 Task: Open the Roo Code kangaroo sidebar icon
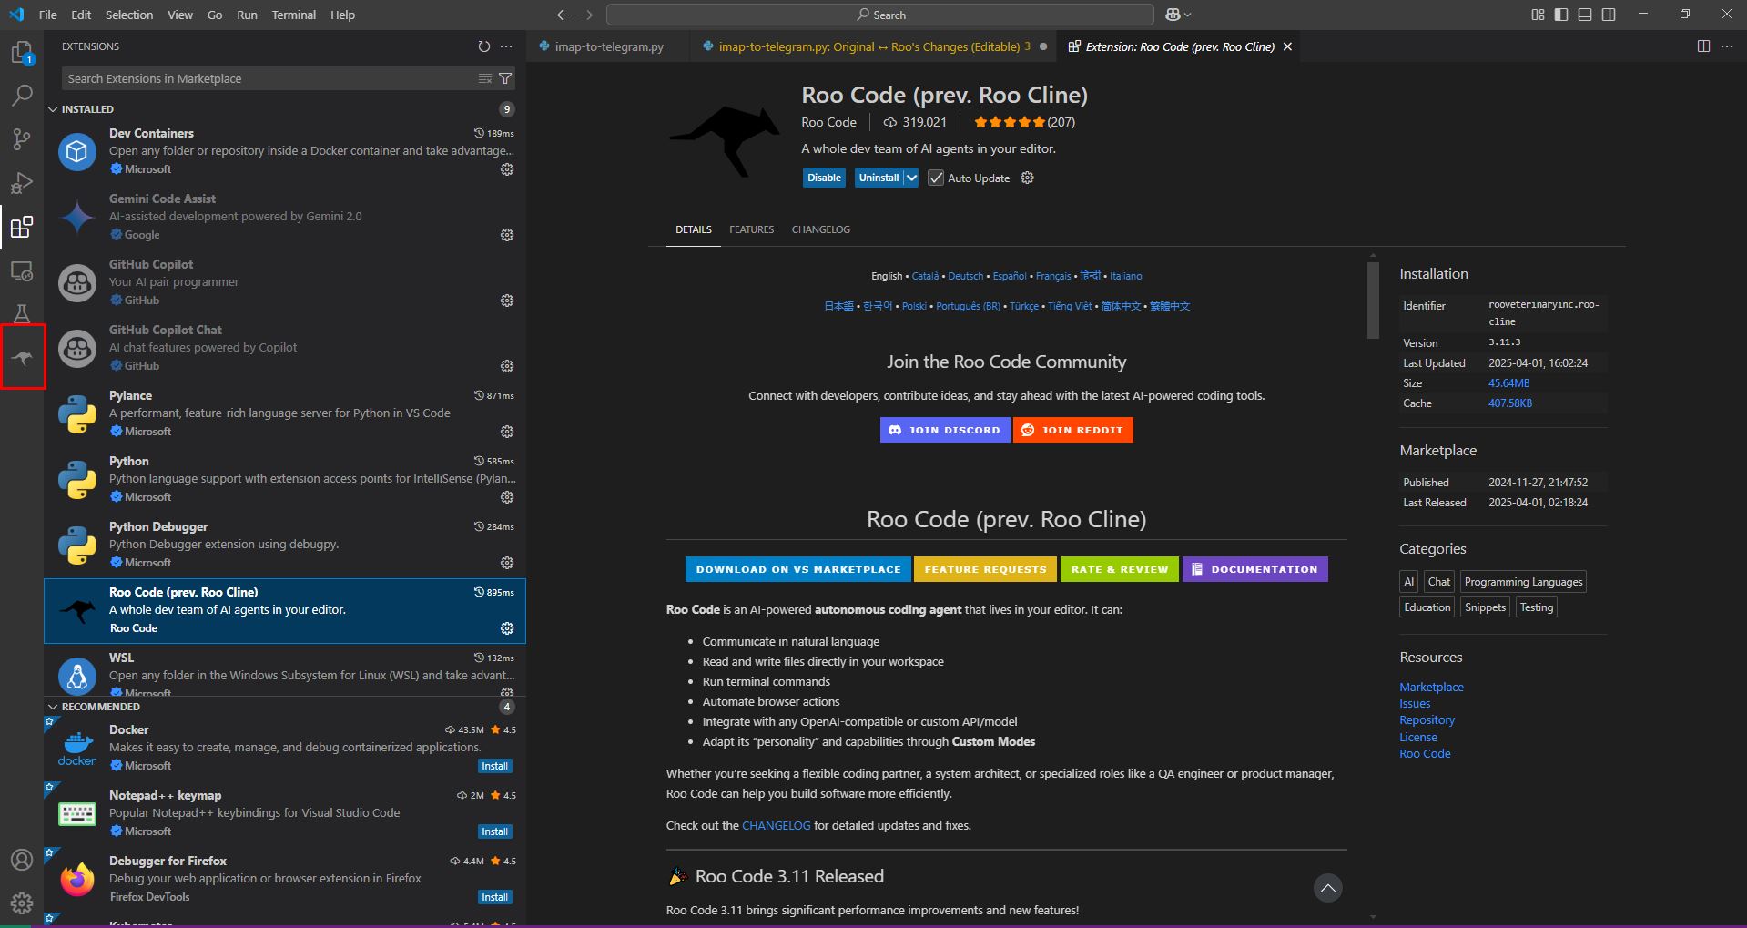click(x=22, y=357)
